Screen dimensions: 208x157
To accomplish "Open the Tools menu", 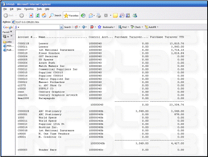I will click(39, 9).
